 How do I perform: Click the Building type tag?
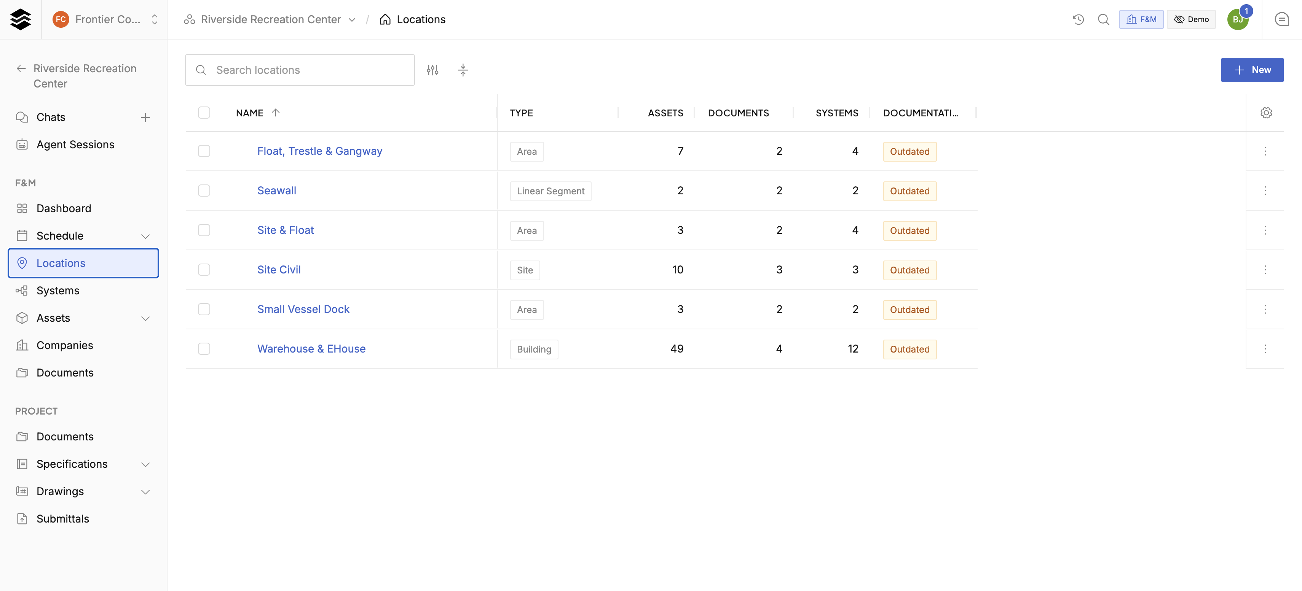[x=534, y=349]
